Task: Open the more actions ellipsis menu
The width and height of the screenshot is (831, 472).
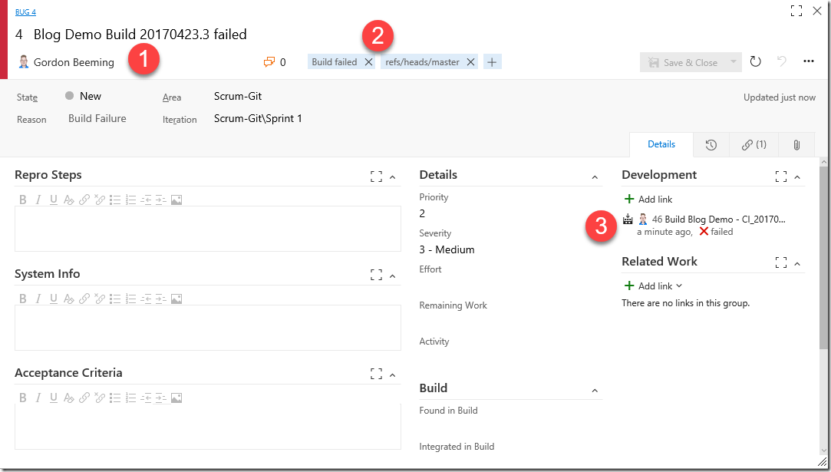Action: 808,61
